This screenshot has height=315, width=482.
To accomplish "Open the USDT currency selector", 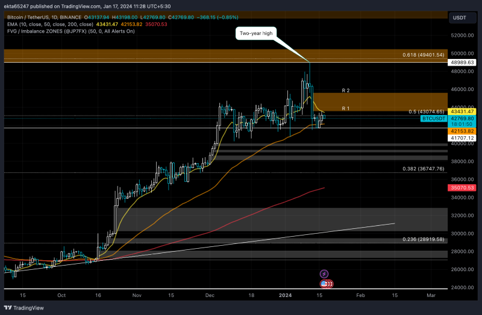I will point(460,18).
